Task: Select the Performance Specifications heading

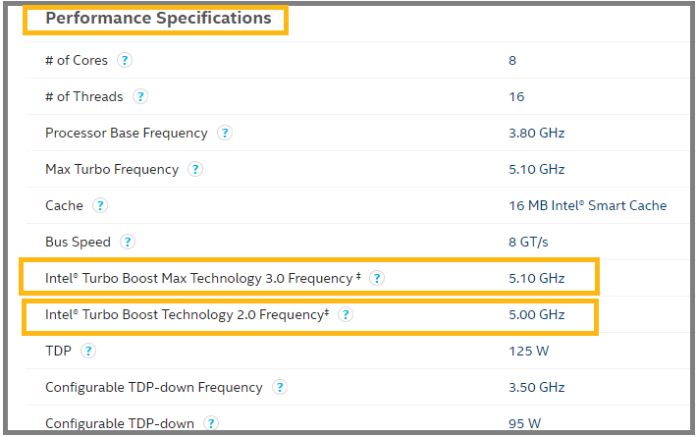Action: coord(158,19)
